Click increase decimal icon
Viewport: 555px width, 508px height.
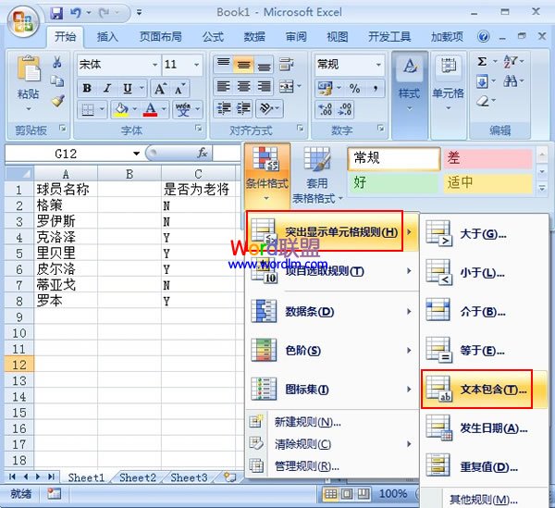tap(325, 109)
